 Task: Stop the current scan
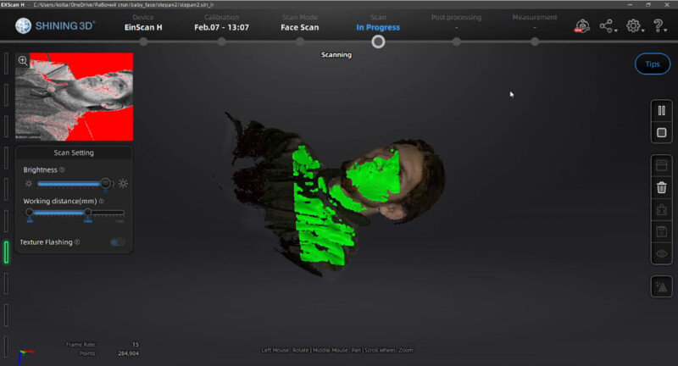pyautogui.click(x=662, y=133)
